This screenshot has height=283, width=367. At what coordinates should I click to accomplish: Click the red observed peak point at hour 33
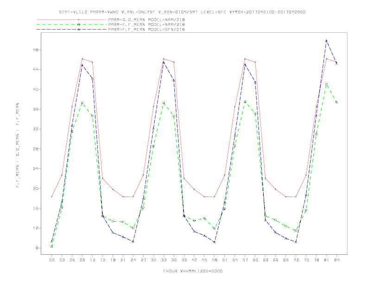click(164, 59)
